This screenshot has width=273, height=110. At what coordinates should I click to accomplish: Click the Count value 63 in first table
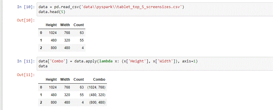click(82, 33)
